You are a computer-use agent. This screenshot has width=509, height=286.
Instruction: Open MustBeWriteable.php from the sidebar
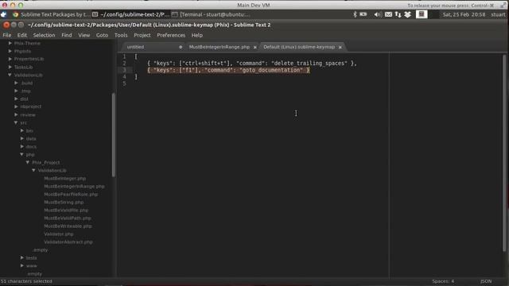(x=68, y=226)
